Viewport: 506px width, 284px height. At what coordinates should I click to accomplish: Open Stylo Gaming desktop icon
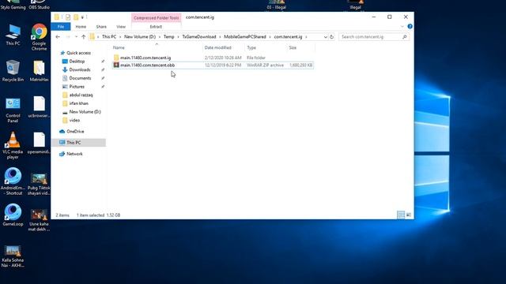coord(13,5)
